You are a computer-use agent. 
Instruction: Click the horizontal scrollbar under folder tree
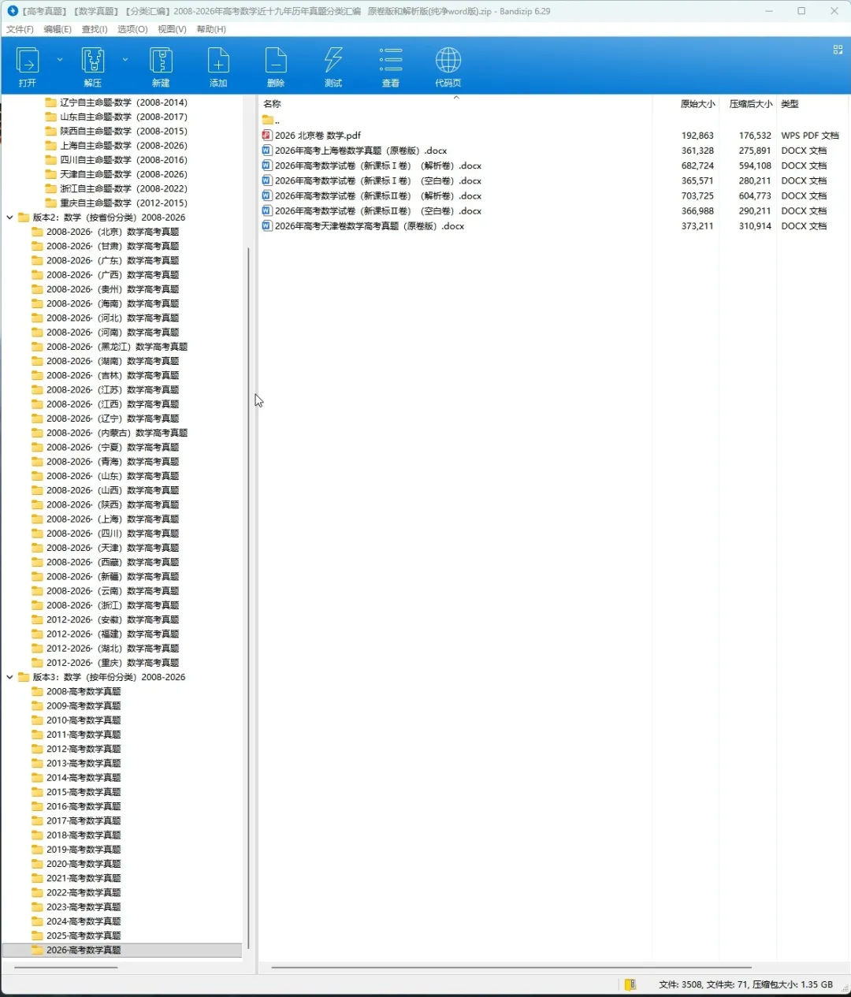tap(66, 967)
